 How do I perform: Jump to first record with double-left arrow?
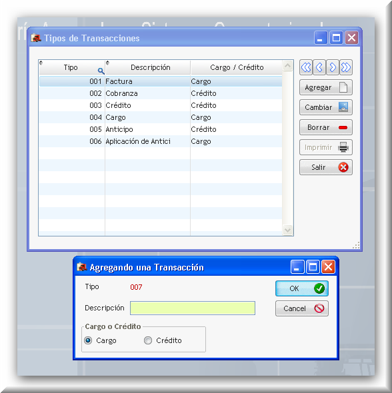[306, 67]
